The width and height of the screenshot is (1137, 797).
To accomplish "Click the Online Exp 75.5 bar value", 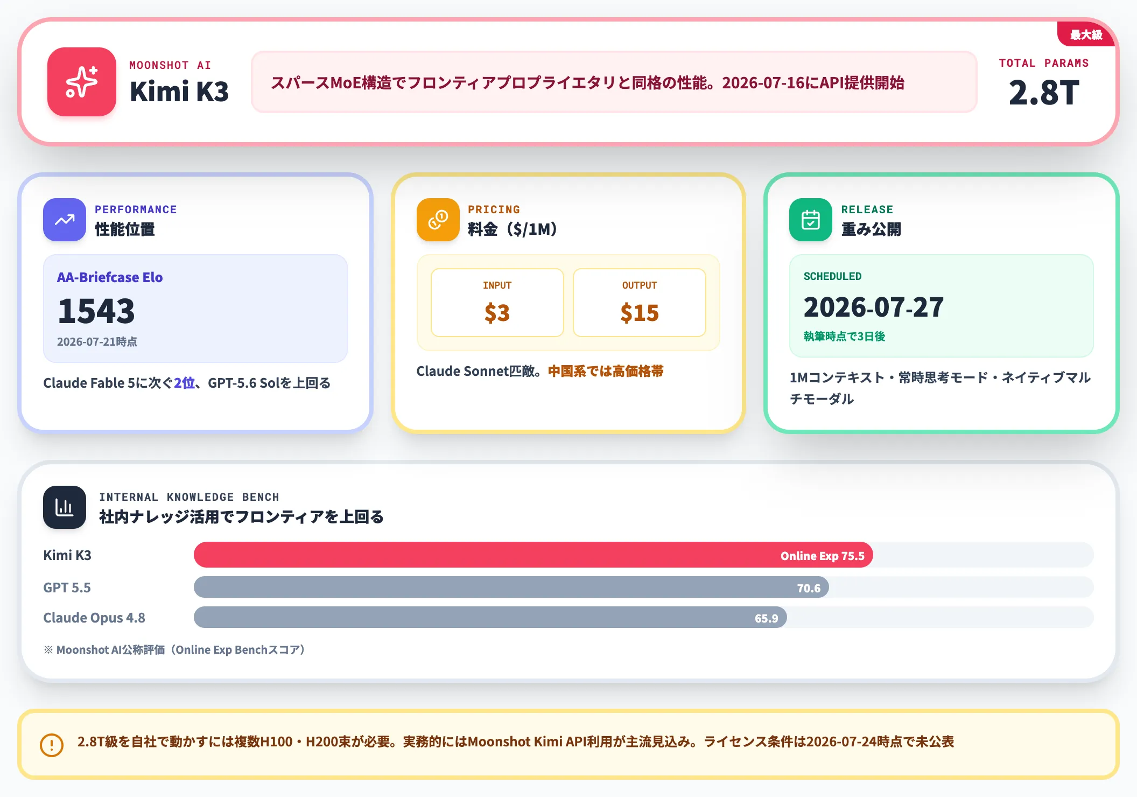I will point(823,556).
